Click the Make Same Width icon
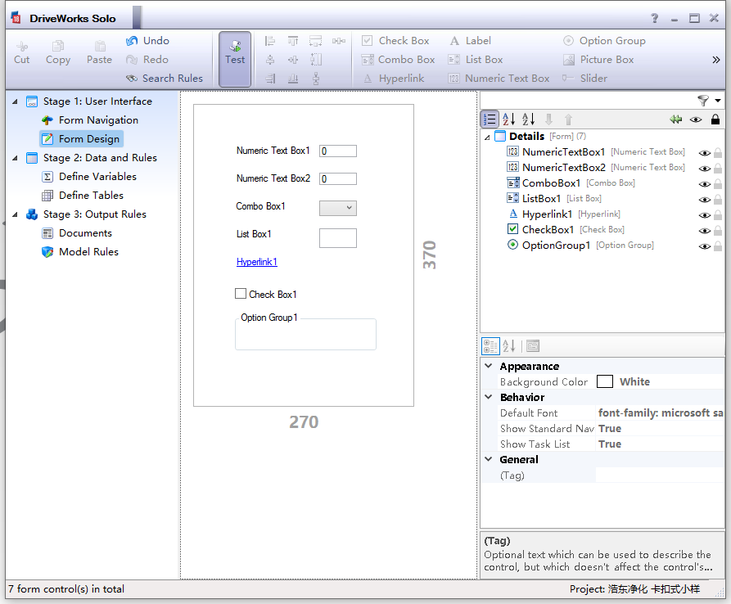 tap(316, 41)
